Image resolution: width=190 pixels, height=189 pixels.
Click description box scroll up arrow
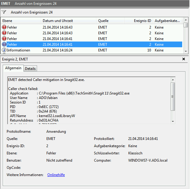(x=173, y=80)
